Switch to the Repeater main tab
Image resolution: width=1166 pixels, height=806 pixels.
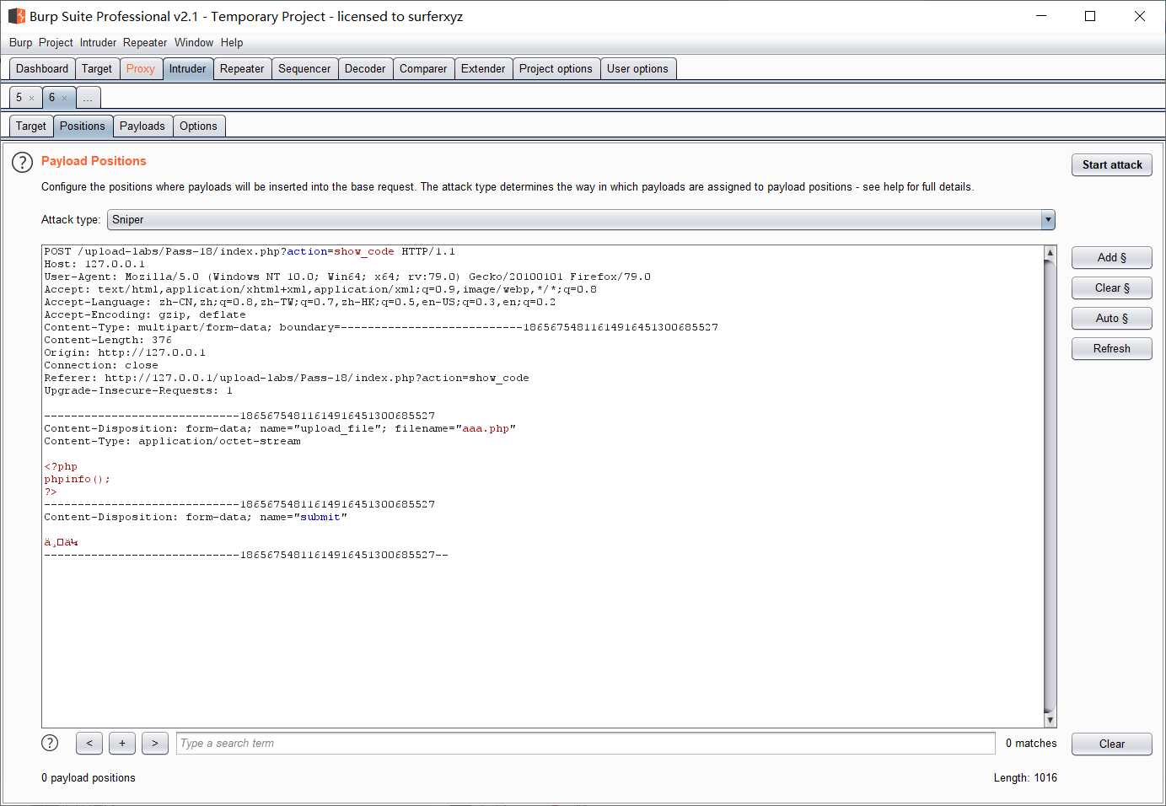click(x=242, y=69)
